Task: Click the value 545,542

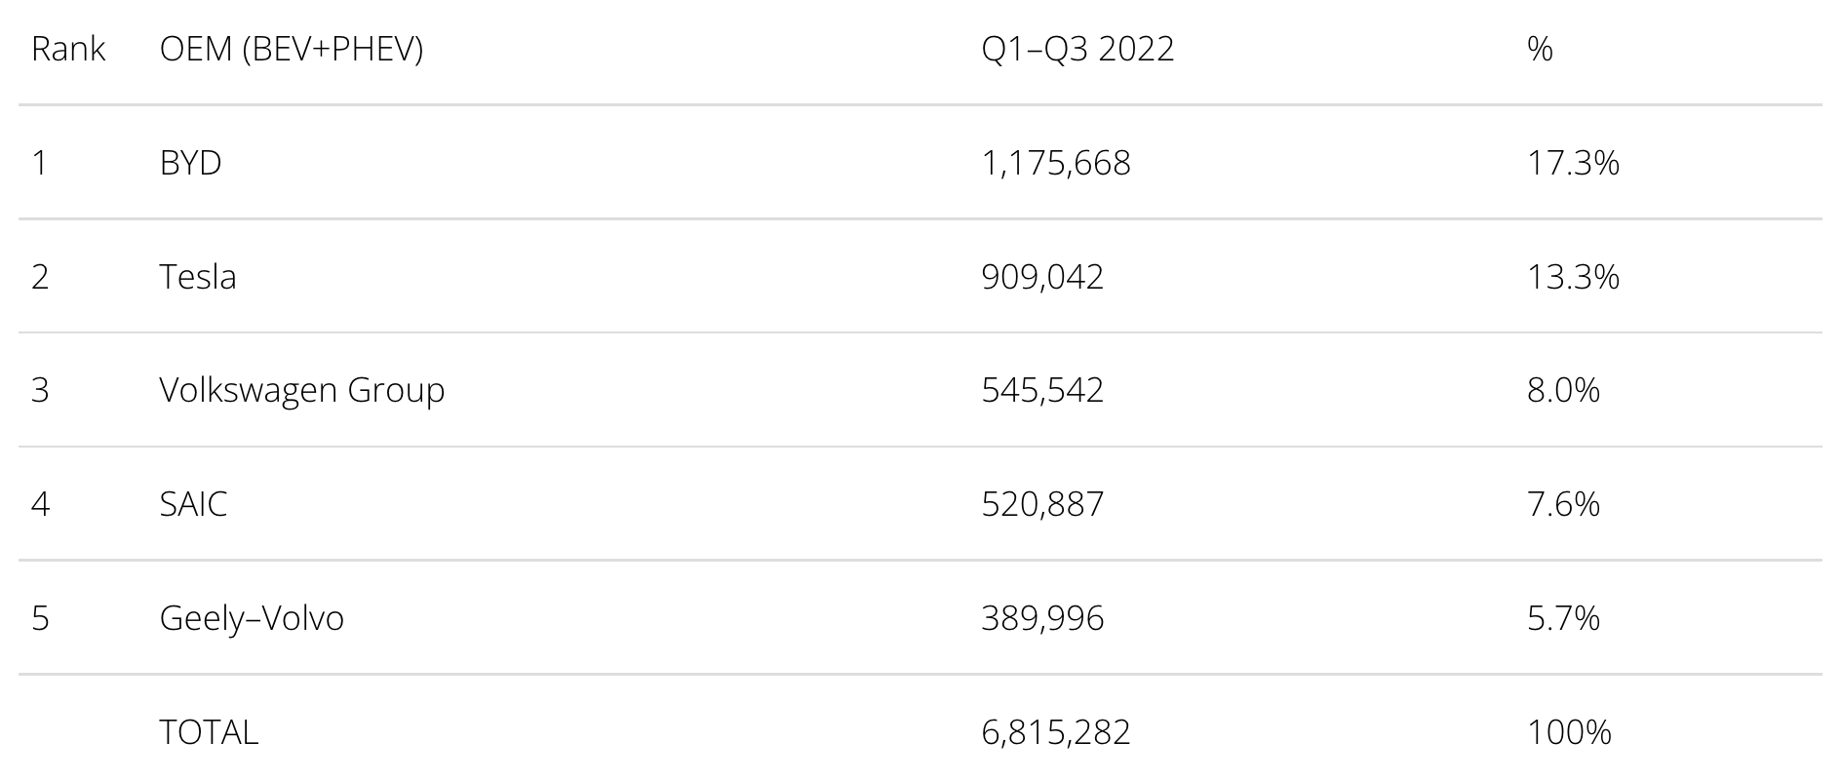Action: [1042, 390]
